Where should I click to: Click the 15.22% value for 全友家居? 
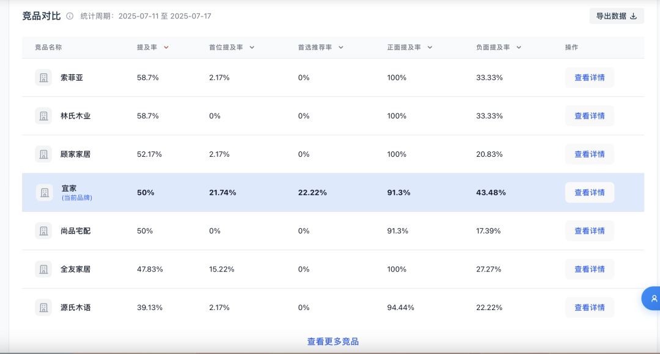(222, 269)
